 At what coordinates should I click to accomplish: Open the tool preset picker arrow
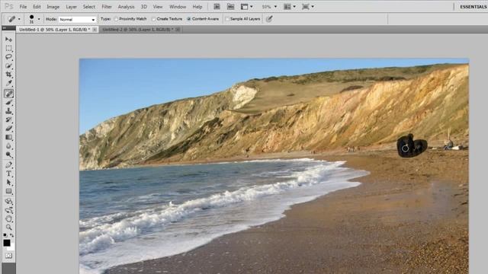[x=19, y=19]
